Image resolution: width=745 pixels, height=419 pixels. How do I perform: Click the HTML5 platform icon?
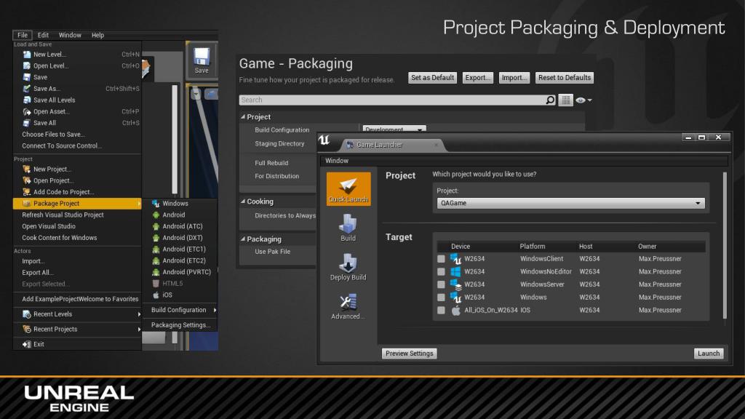click(156, 283)
